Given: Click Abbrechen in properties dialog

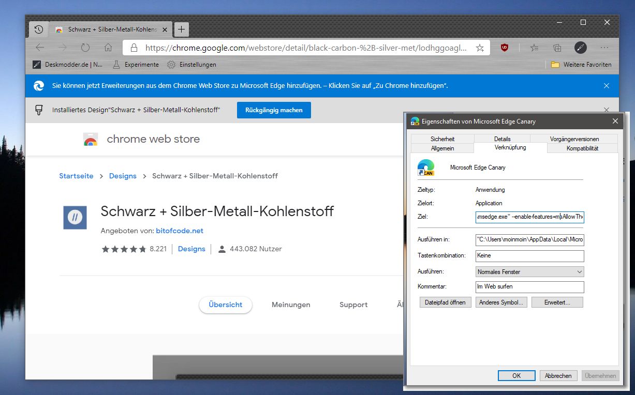Looking at the screenshot, I should click(558, 376).
